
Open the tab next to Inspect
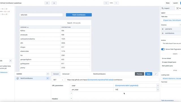(x=178, y=8)
